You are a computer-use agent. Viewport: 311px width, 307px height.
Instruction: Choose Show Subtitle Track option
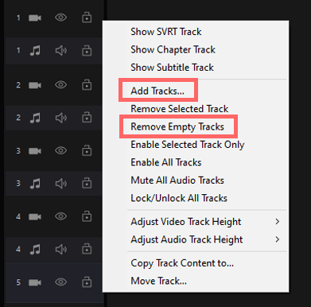(x=172, y=68)
